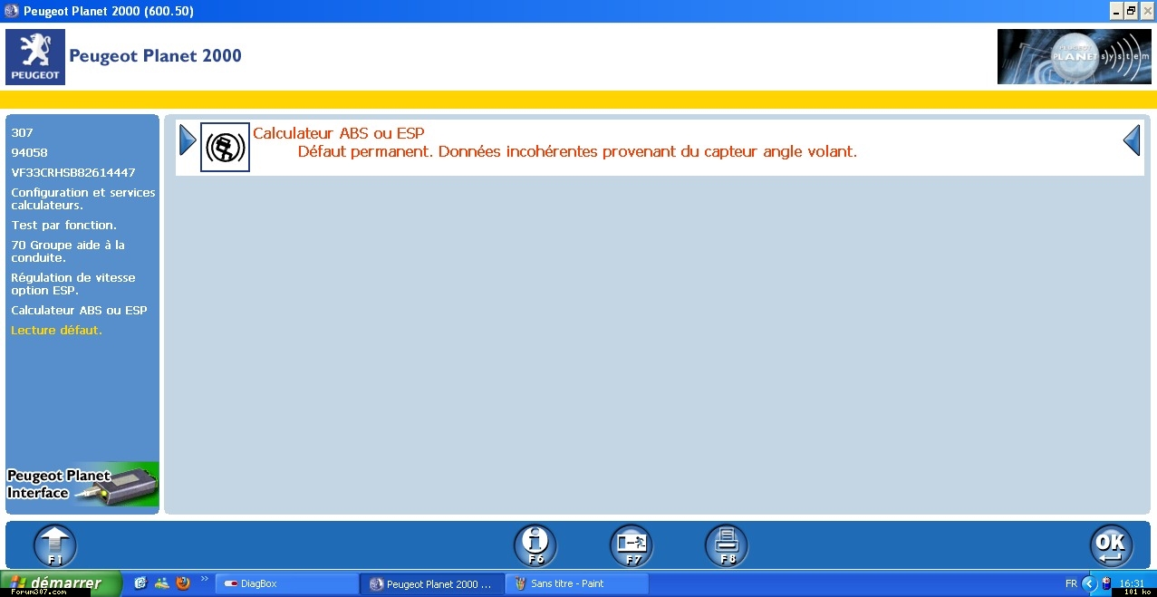
Task: Select 'Lecture défaut.' in sidebar
Action: click(56, 330)
